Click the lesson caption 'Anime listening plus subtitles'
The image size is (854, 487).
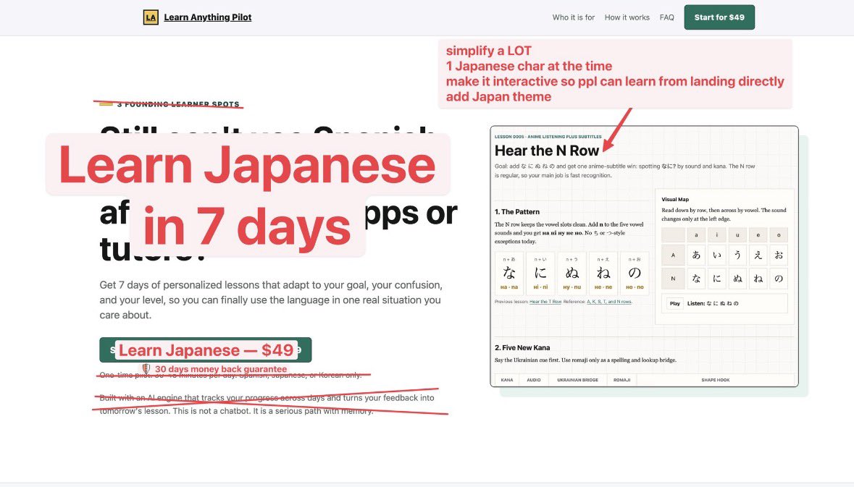pos(548,137)
